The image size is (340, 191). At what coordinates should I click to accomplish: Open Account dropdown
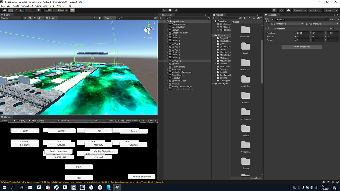click(299, 10)
